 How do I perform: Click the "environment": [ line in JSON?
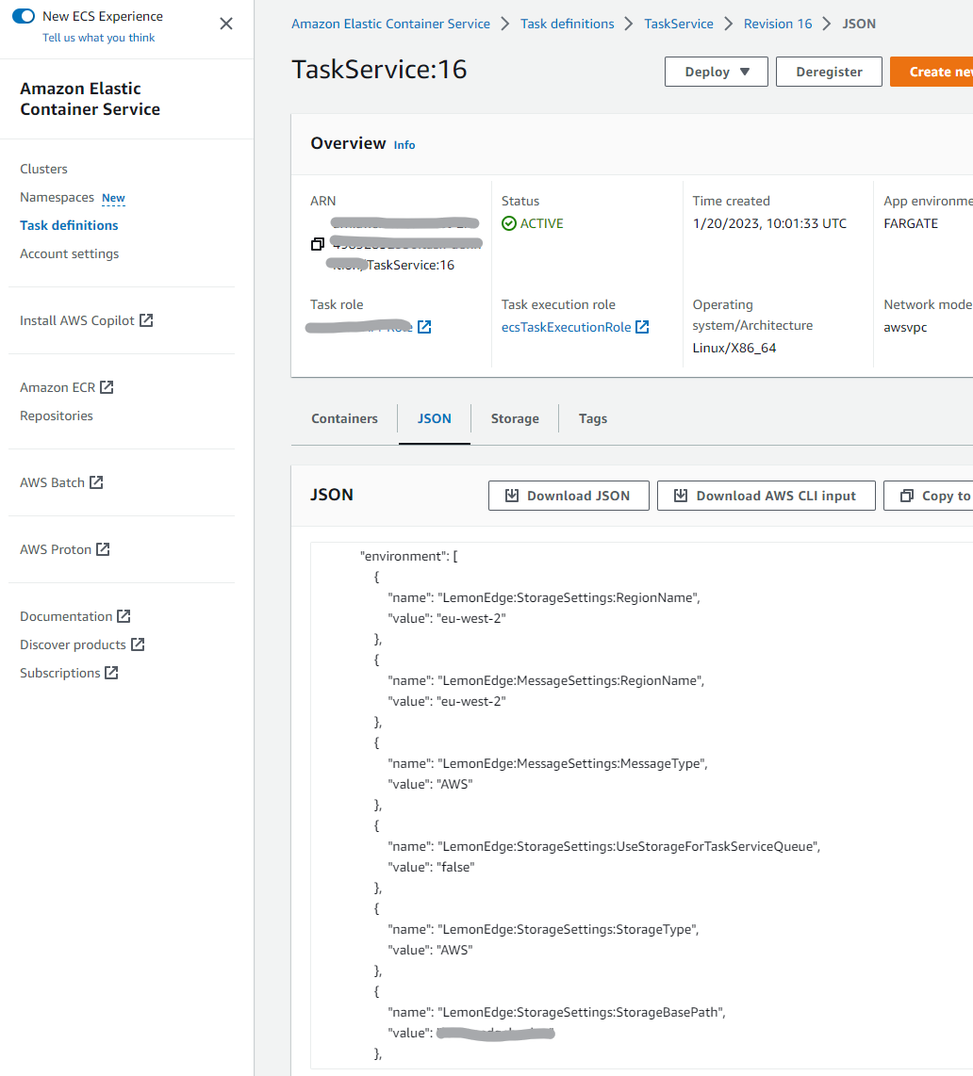click(x=408, y=557)
